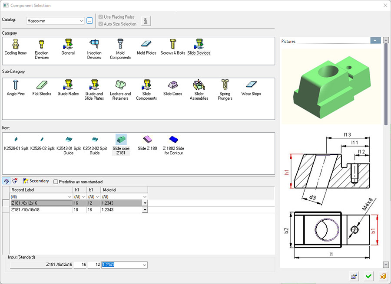
Task: Enable Predefine as non-standard checkbox
Action: [56, 182]
